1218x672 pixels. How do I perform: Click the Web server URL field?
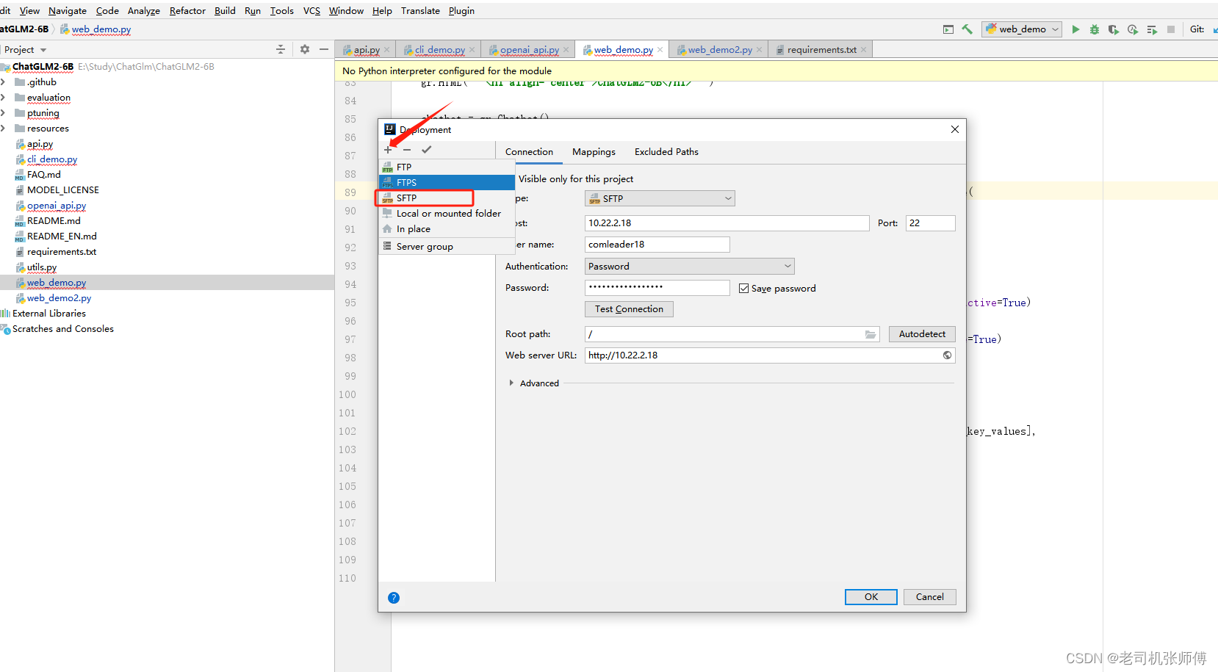pos(770,355)
